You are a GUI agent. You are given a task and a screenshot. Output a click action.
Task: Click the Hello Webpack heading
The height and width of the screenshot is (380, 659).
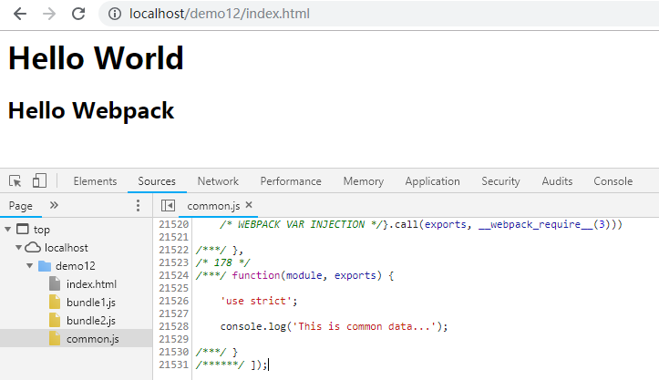(91, 111)
